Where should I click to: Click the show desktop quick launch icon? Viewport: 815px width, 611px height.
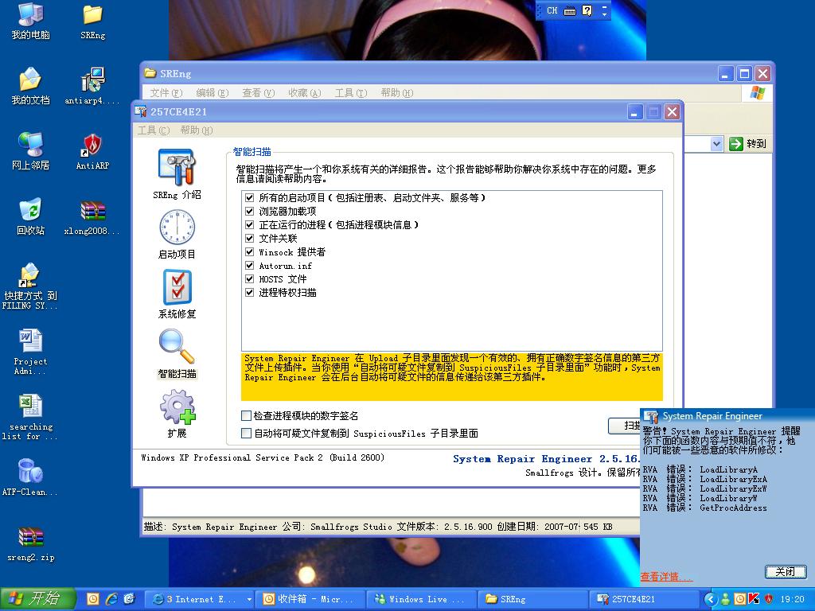129,599
